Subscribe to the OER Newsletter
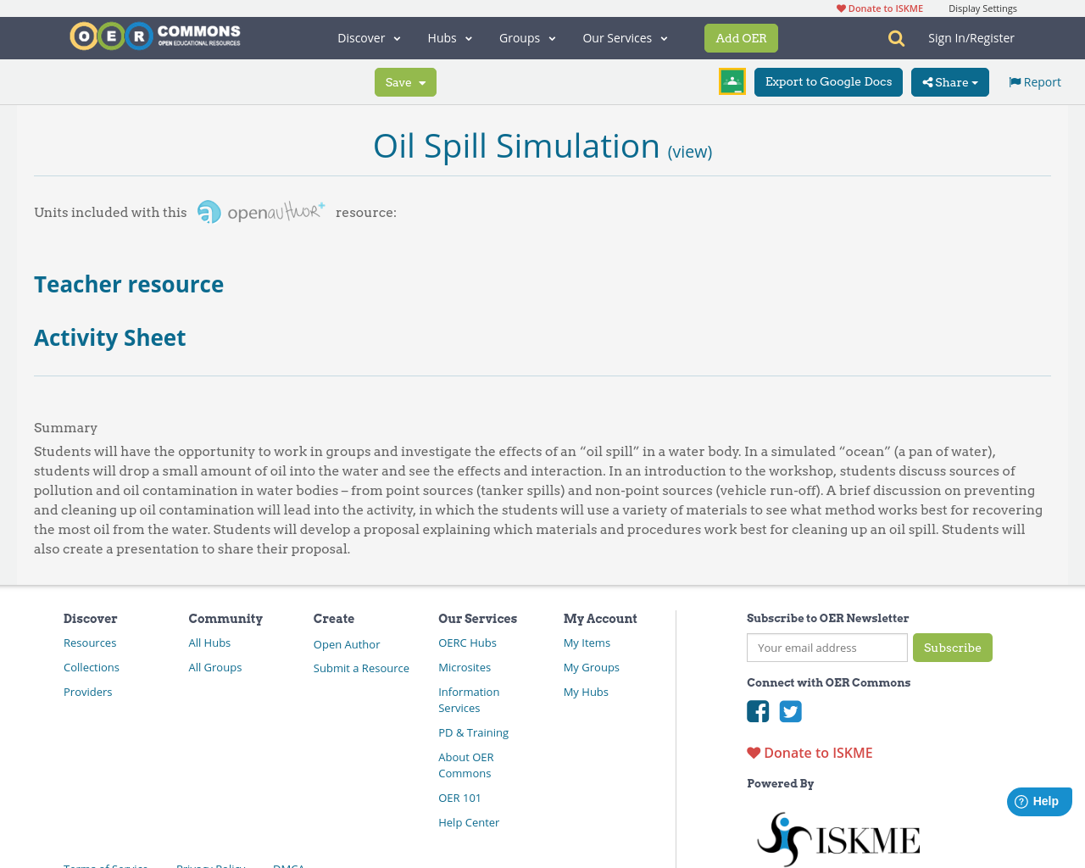 click(952, 646)
